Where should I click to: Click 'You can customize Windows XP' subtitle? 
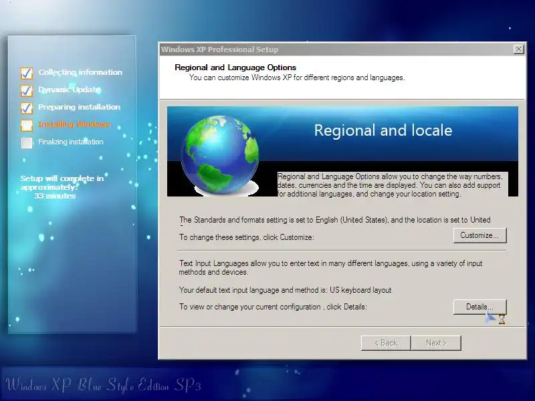click(x=297, y=78)
